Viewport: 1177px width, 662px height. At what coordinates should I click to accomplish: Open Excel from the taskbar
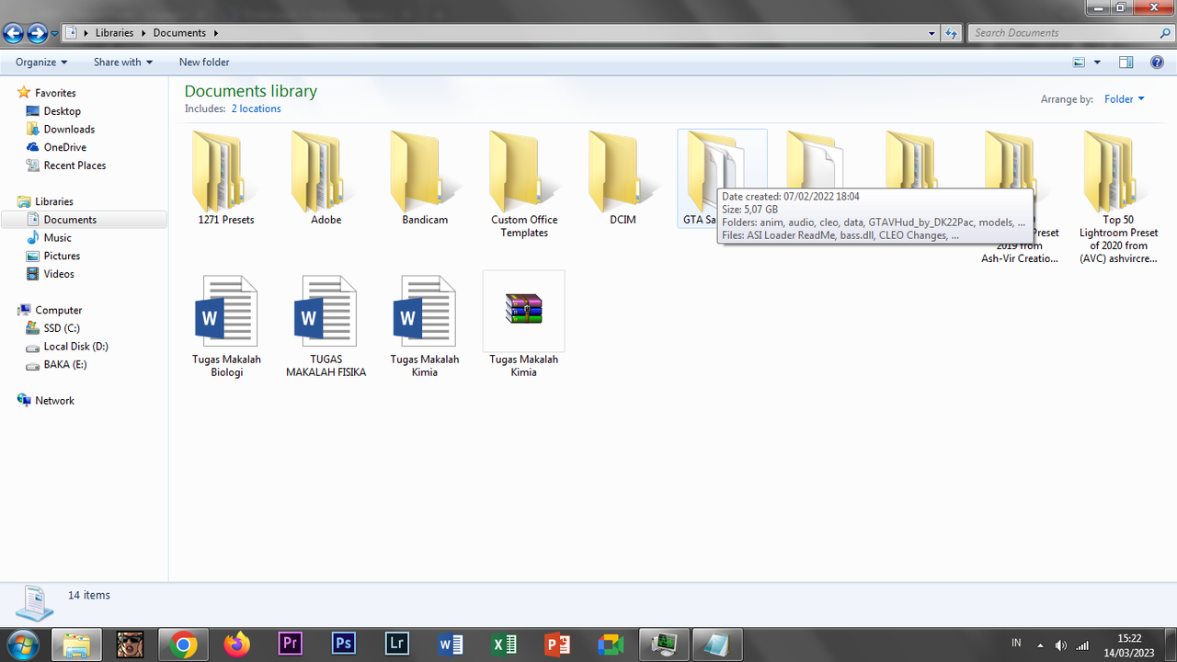[x=504, y=645]
